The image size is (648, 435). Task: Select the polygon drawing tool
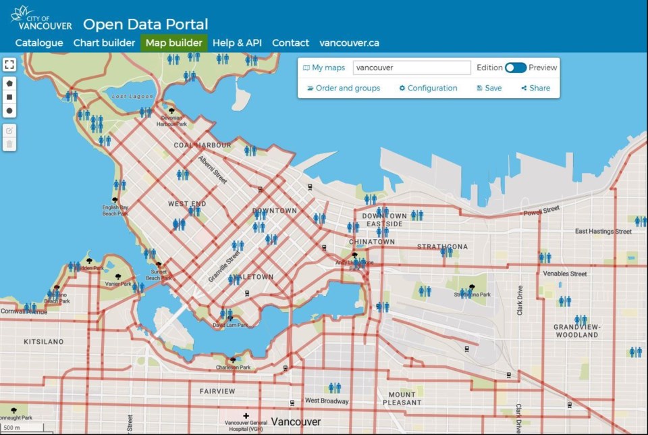[9, 84]
